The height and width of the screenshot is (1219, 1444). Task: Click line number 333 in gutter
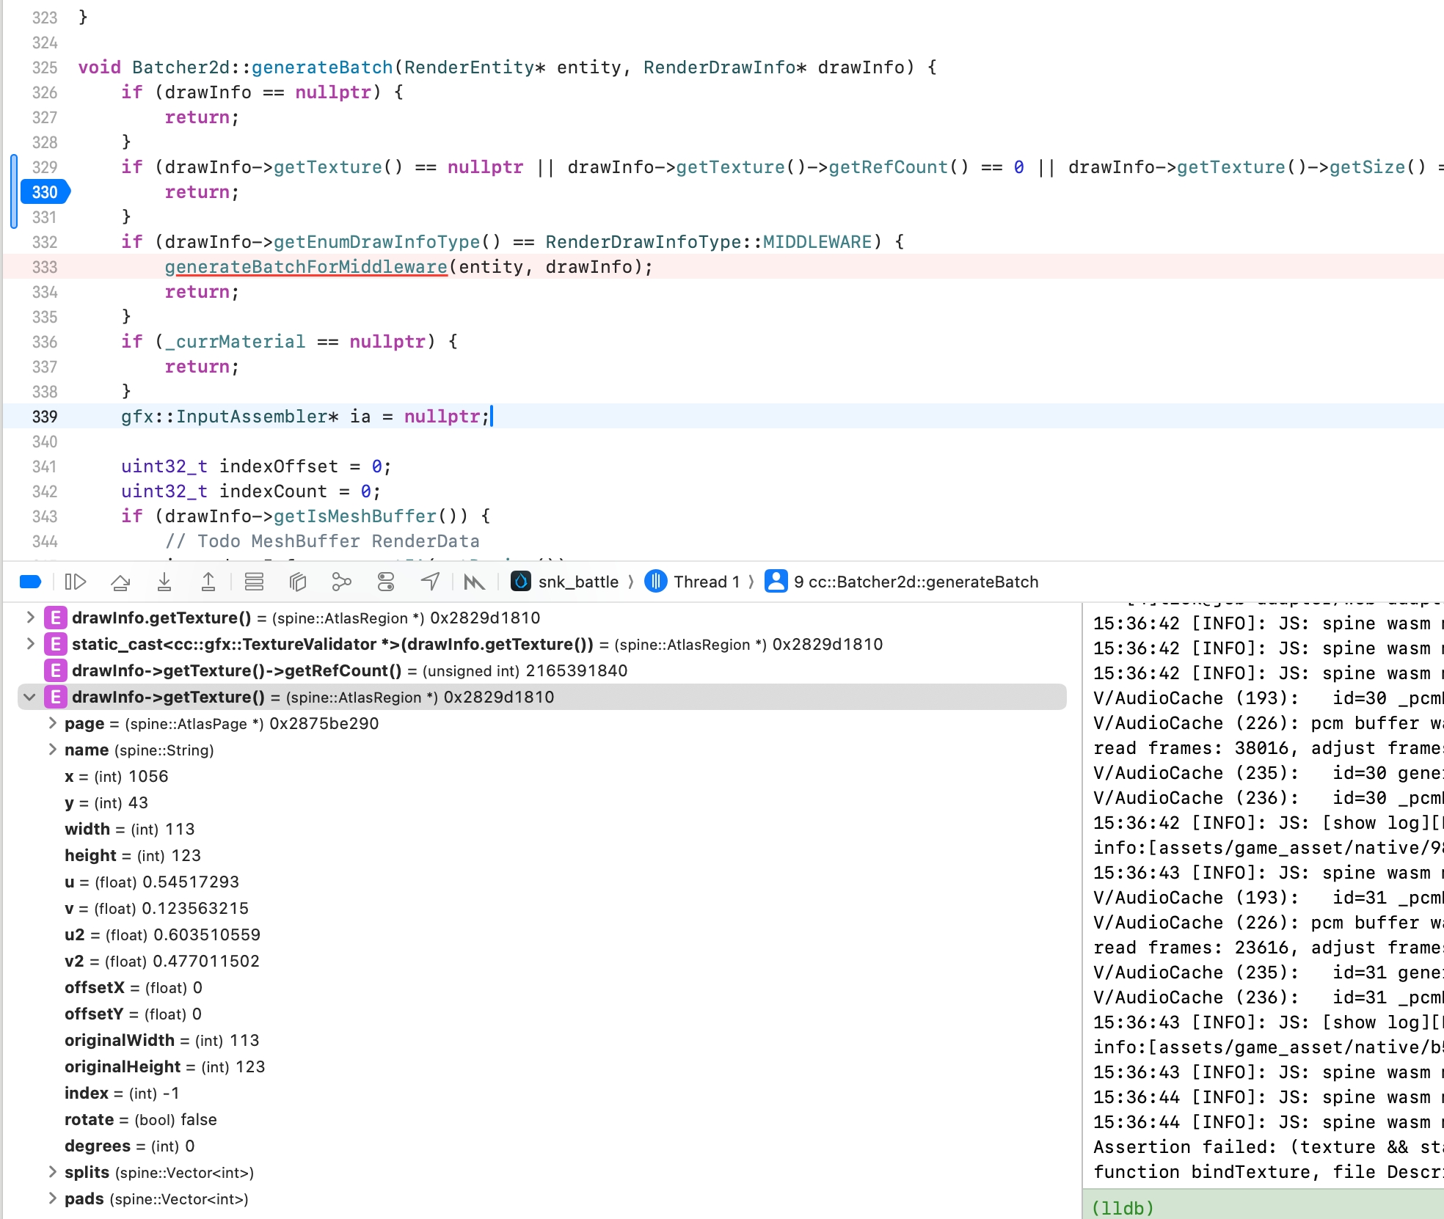click(45, 267)
